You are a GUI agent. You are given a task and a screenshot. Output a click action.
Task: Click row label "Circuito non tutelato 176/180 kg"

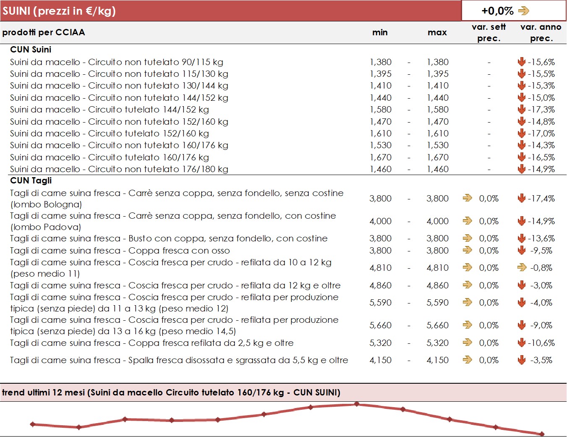click(158, 169)
